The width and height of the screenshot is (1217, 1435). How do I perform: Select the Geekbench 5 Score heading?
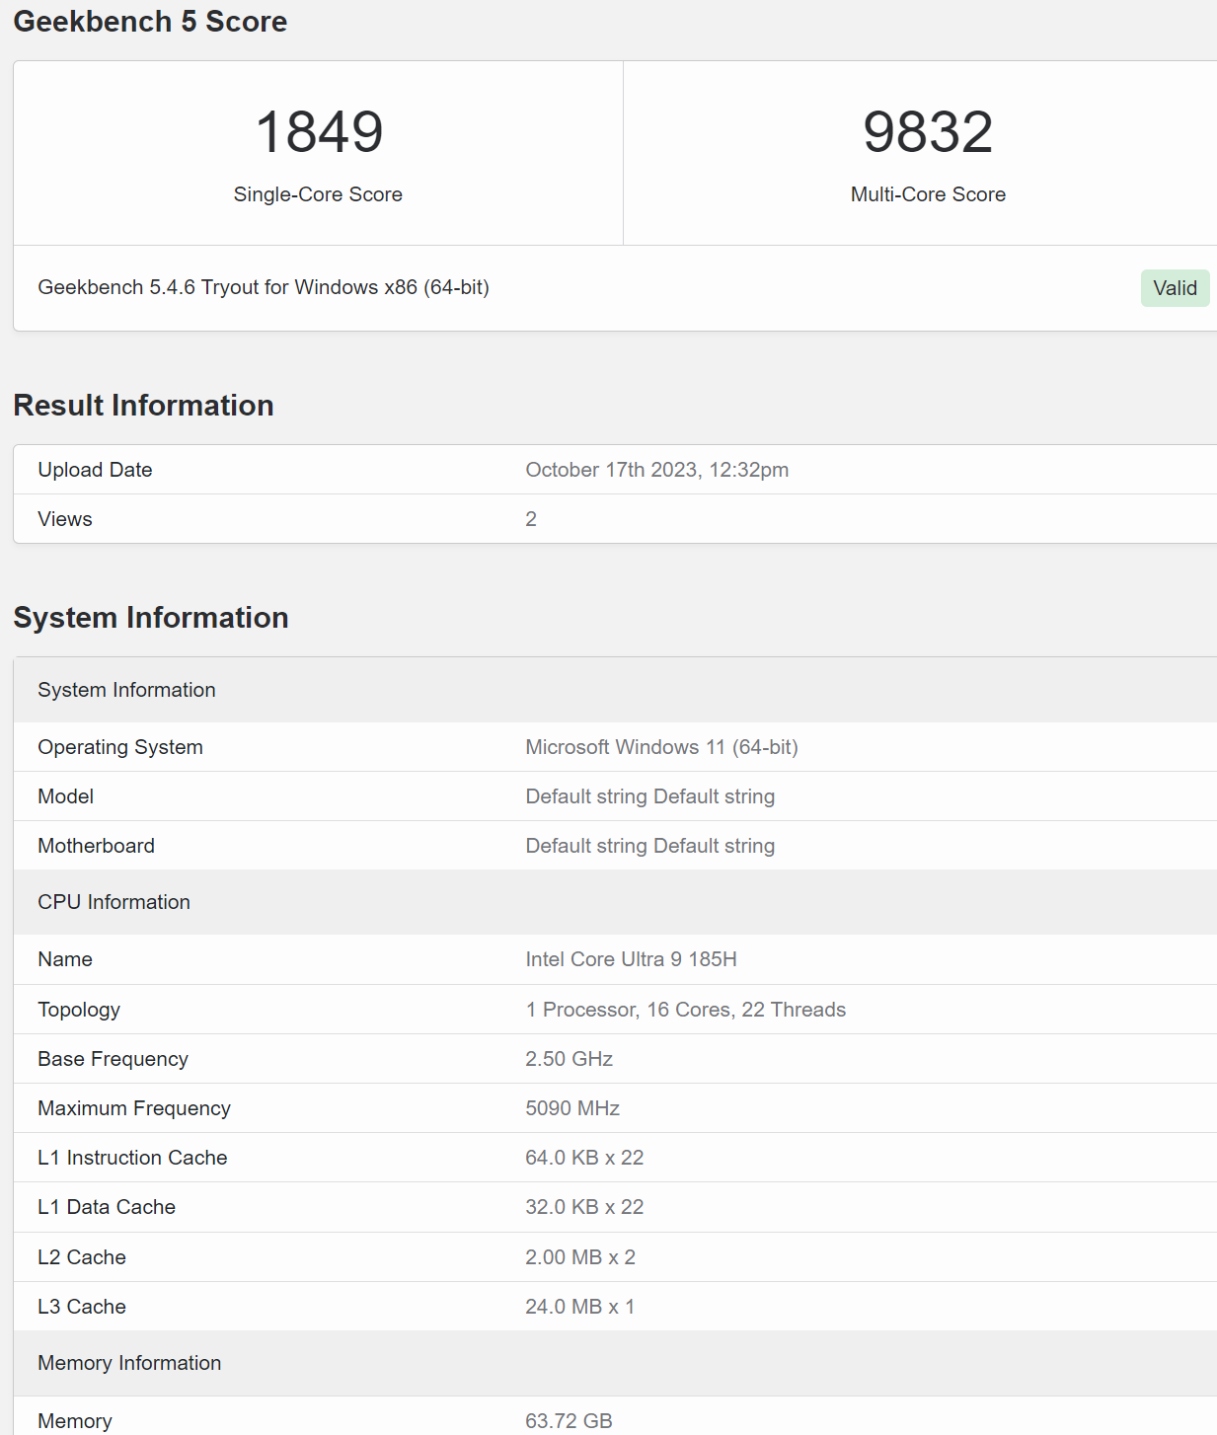tap(150, 22)
